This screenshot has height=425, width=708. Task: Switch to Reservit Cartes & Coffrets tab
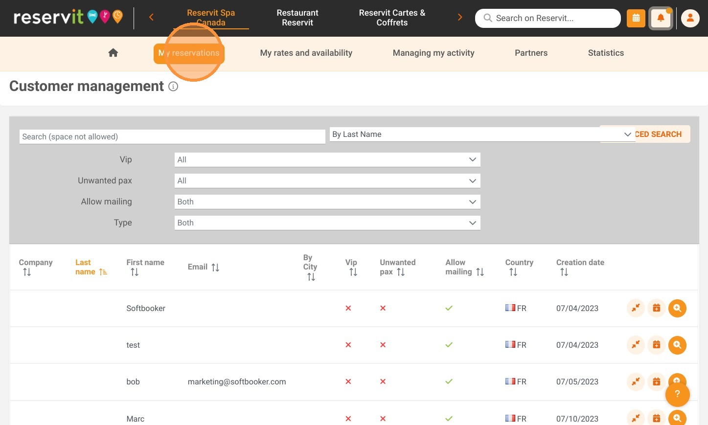tap(392, 18)
